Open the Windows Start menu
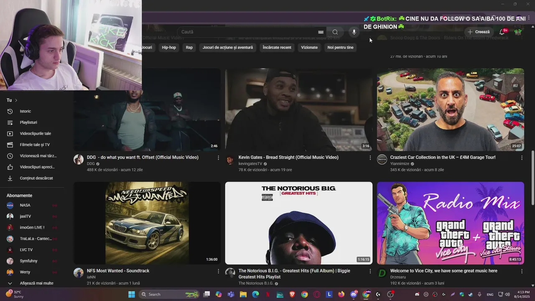The height and width of the screenshot is (301, 535). click(131, 294)
